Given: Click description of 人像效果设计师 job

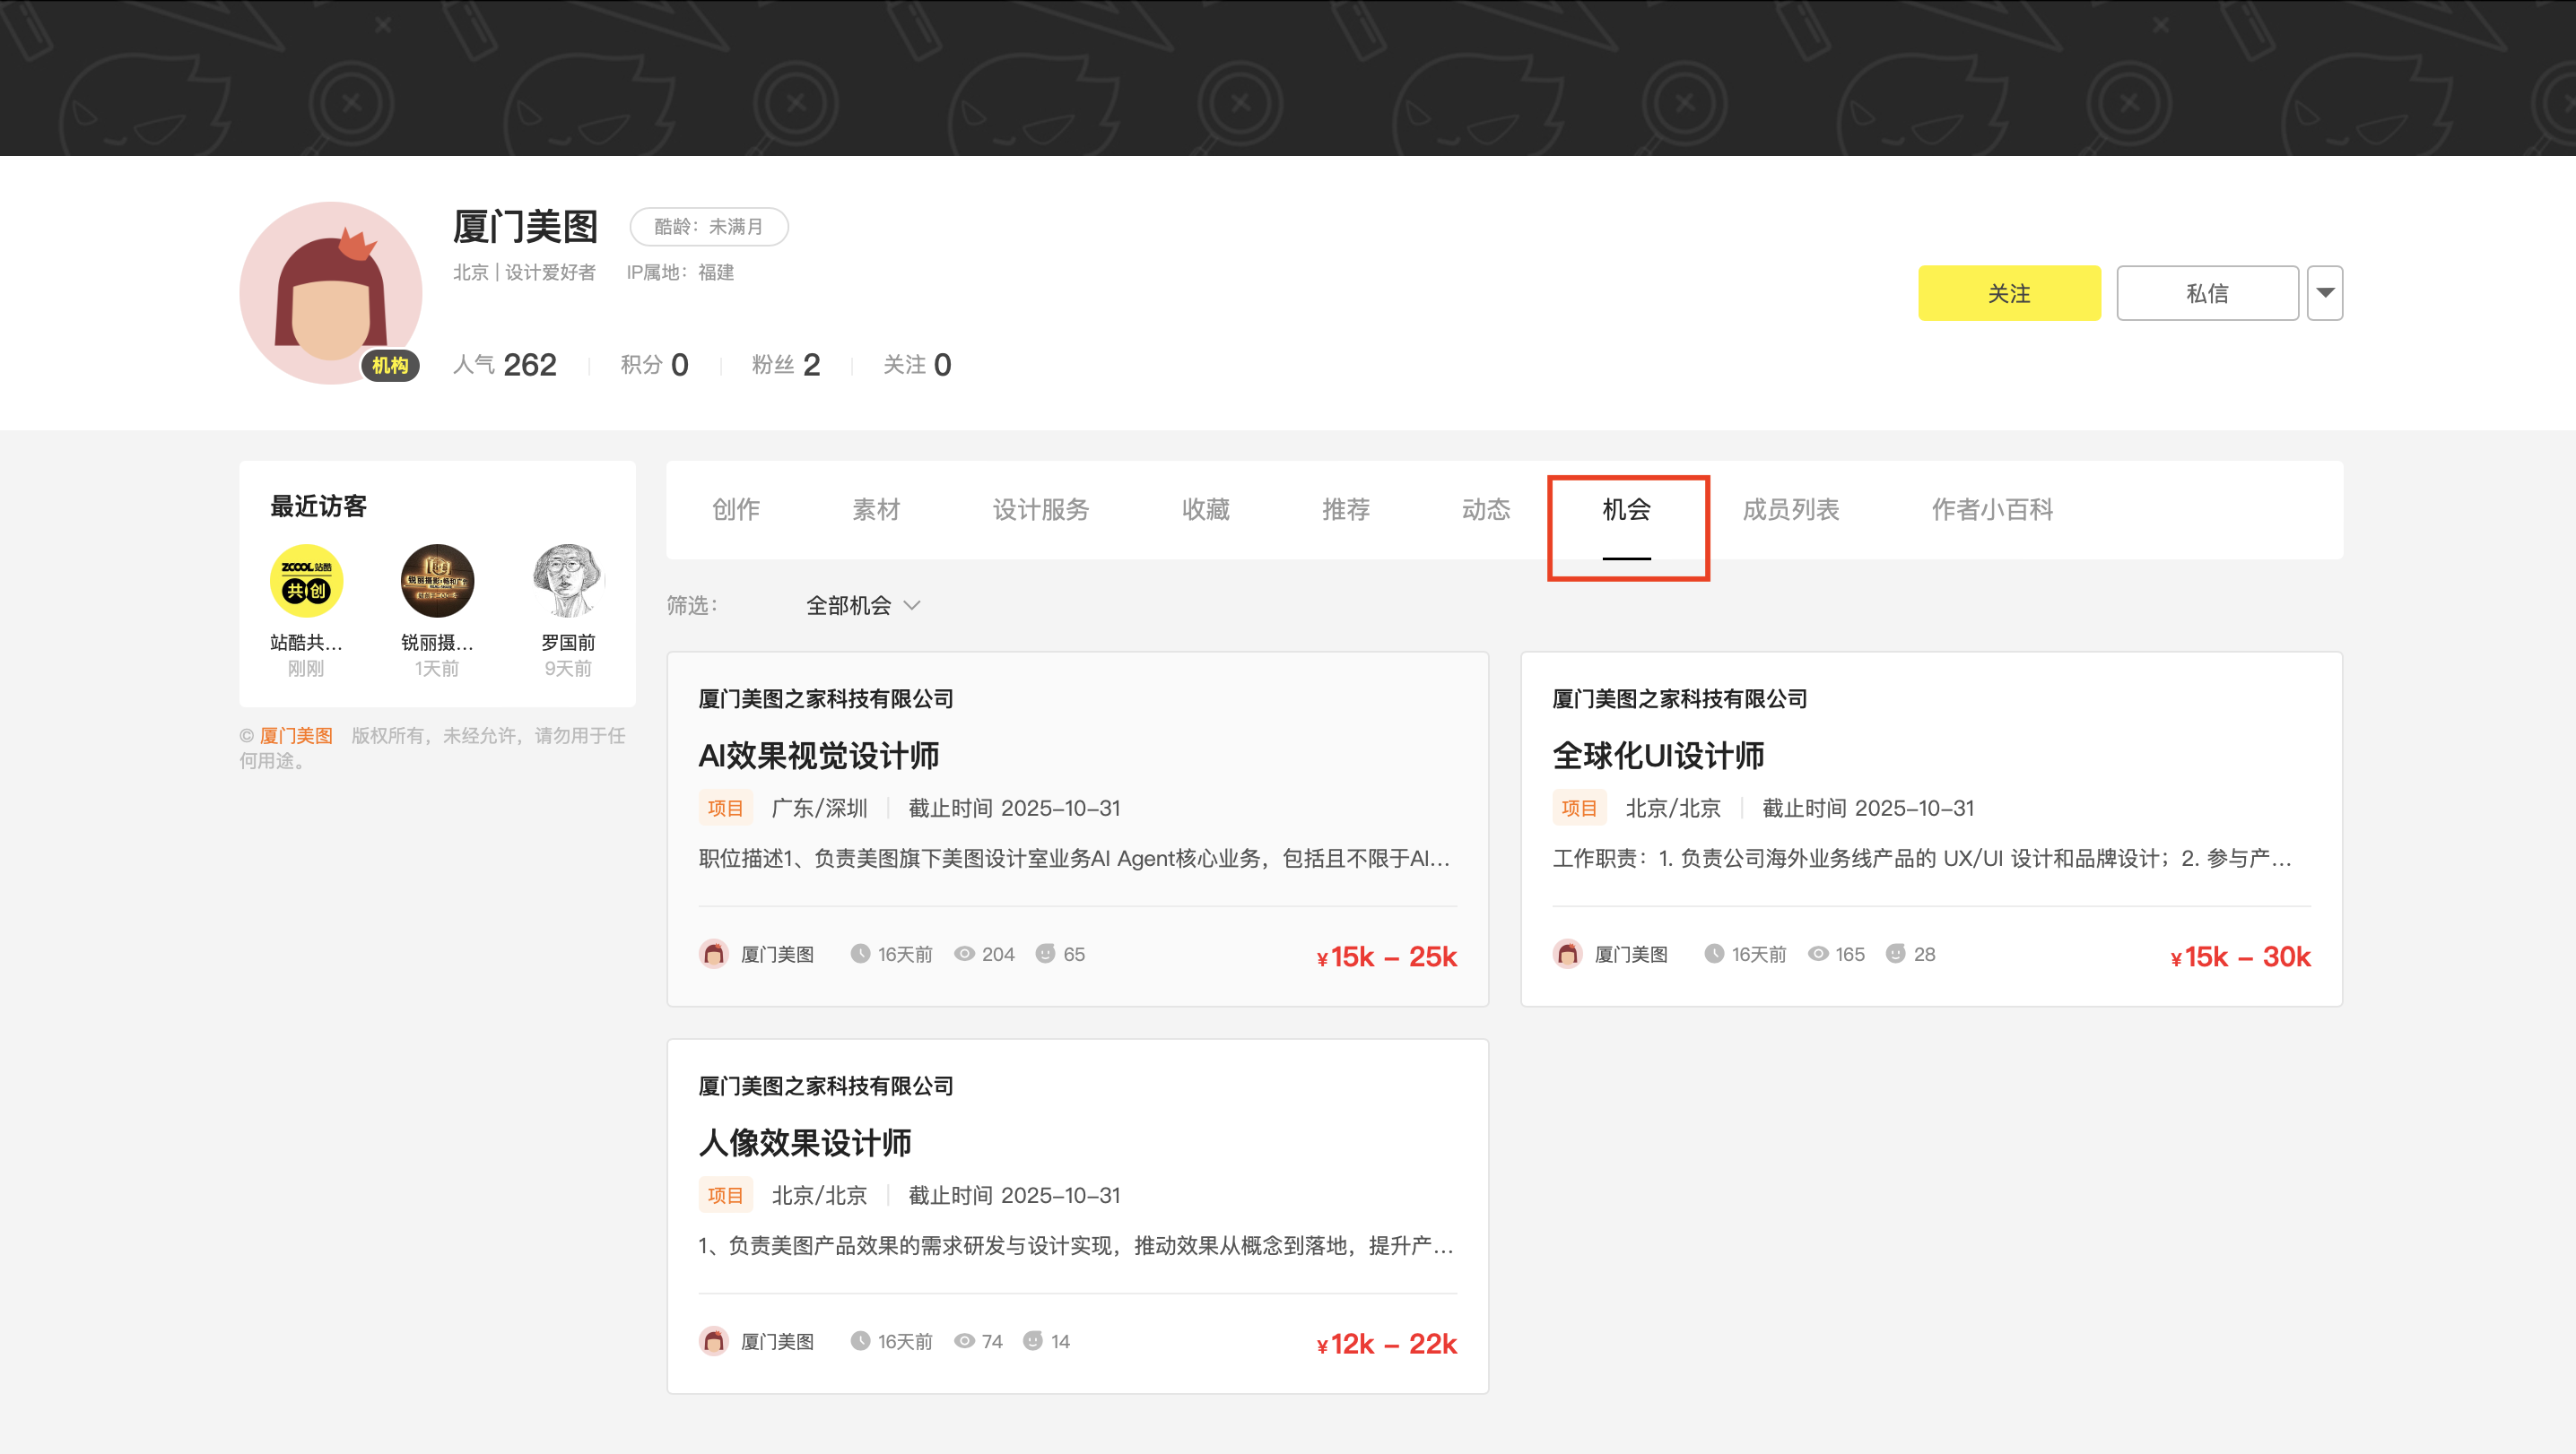Looking at the screenshot, I should 1076,1245.
